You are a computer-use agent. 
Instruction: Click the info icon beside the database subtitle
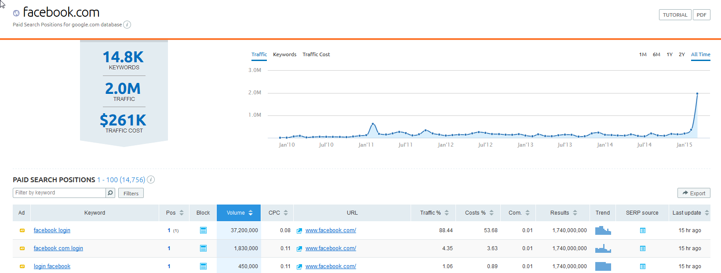[127, 25]
